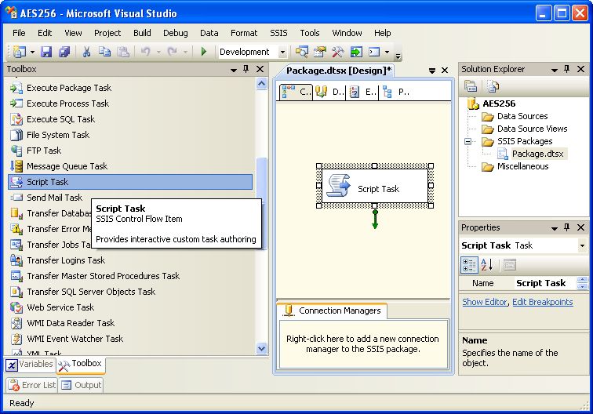Select the Script Task box on canvas

(x=375, y=187)
